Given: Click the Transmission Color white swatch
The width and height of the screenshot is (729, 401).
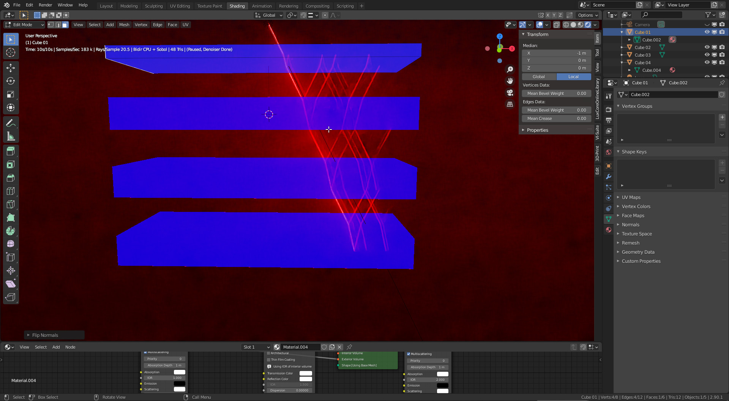Looking at the screenshot, I should pos(306,373).
